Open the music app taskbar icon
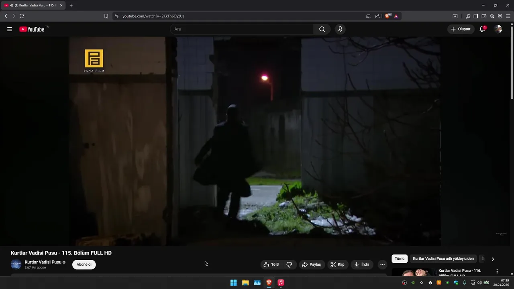514x289 pixels. click(x=281, y=283)
